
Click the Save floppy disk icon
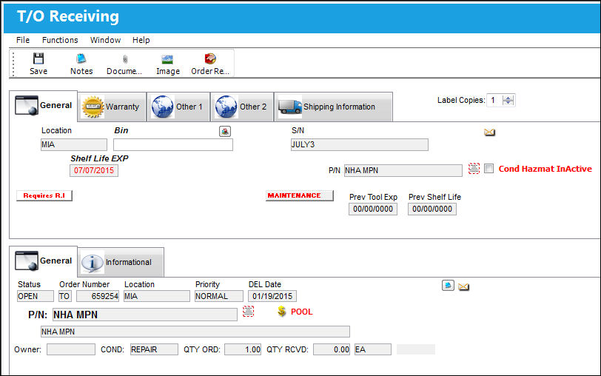[38, 58]
